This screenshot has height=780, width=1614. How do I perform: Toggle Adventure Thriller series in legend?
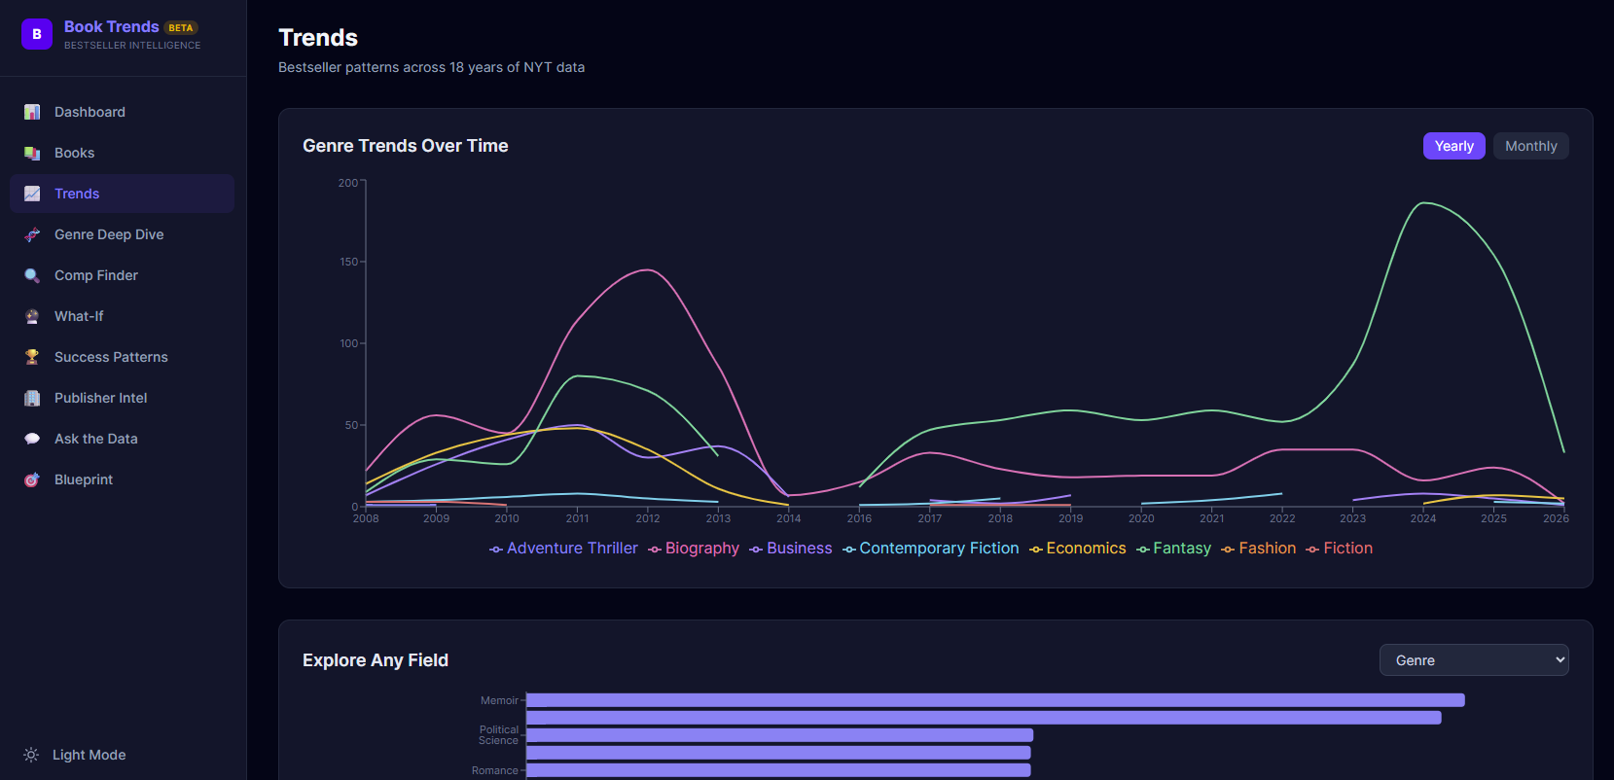tap(563, 549)
